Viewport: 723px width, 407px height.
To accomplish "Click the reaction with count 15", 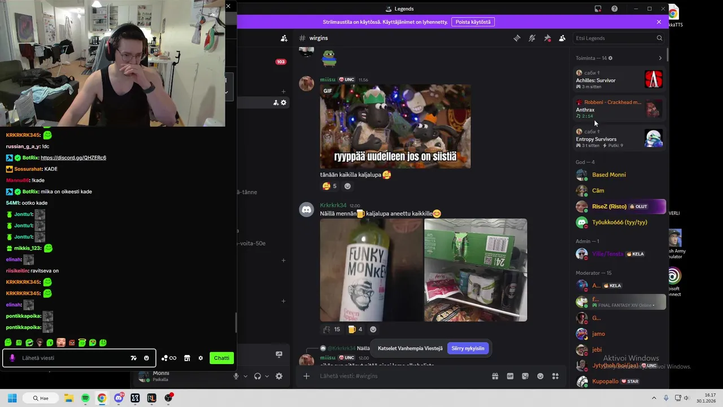I will (x=331, y=329).
